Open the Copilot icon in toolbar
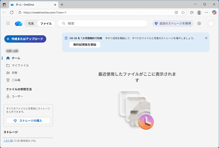Viewport: 219px width, 148px height. [214, 12]
